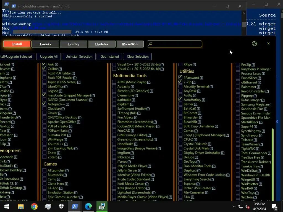Click the (?) help next to Audacity
This screenshot has height=212, width=283.
point(132,87)
